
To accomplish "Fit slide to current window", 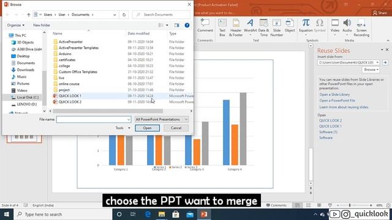I will 388,205.
